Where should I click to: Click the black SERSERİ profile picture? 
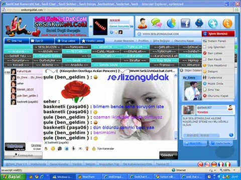click(100, 26)
